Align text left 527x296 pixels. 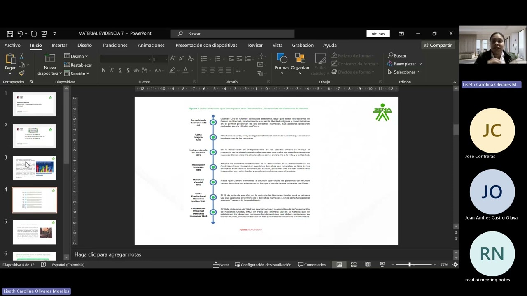tap(204, 70)
